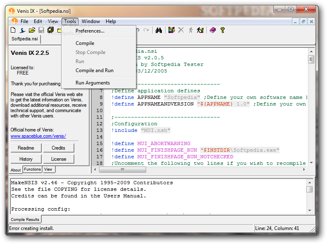
Task: Click the Error creating install. status text
Action: point(31,228)
